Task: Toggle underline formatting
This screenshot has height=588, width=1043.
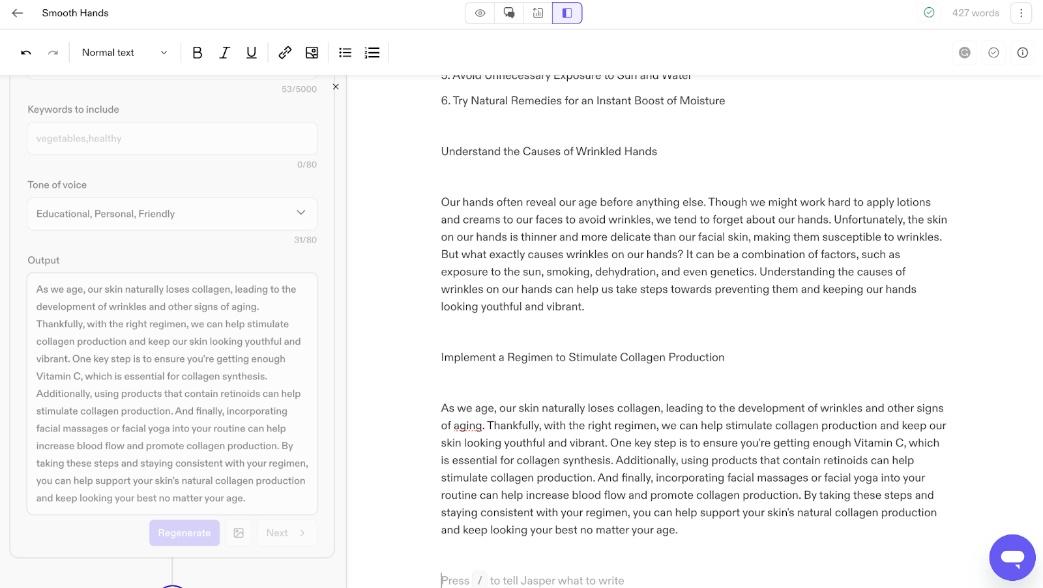Action: tap(251, 53)
